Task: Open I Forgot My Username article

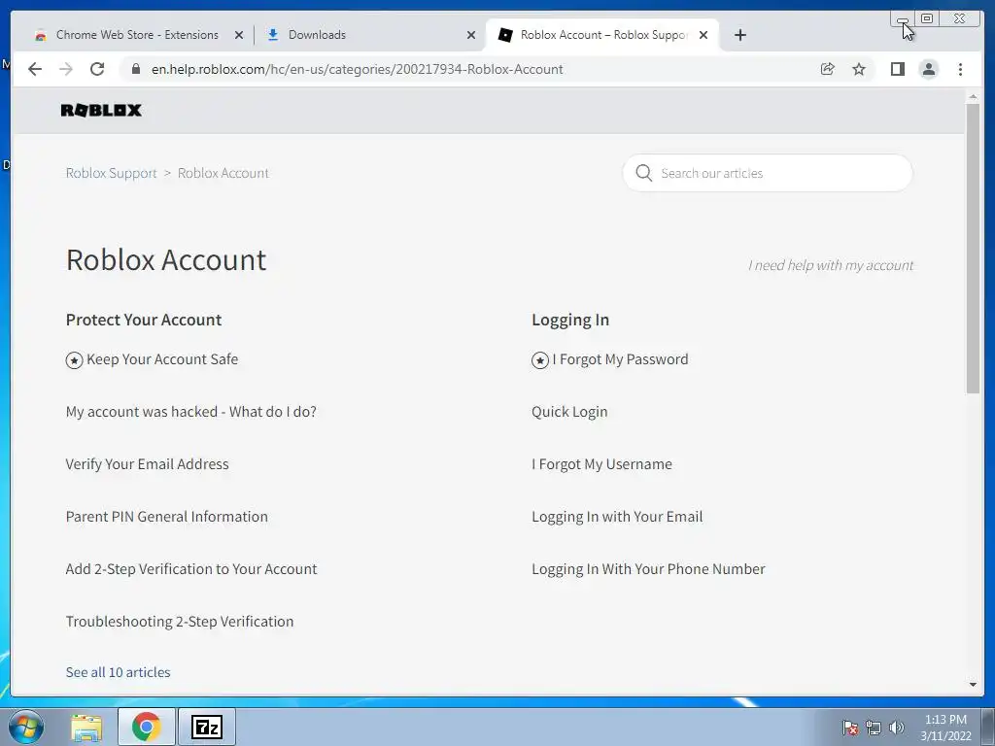Action: 602,464
